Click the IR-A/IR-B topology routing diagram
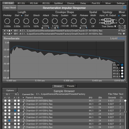Viewport: 129px width, 129px height. pos(108,21)
